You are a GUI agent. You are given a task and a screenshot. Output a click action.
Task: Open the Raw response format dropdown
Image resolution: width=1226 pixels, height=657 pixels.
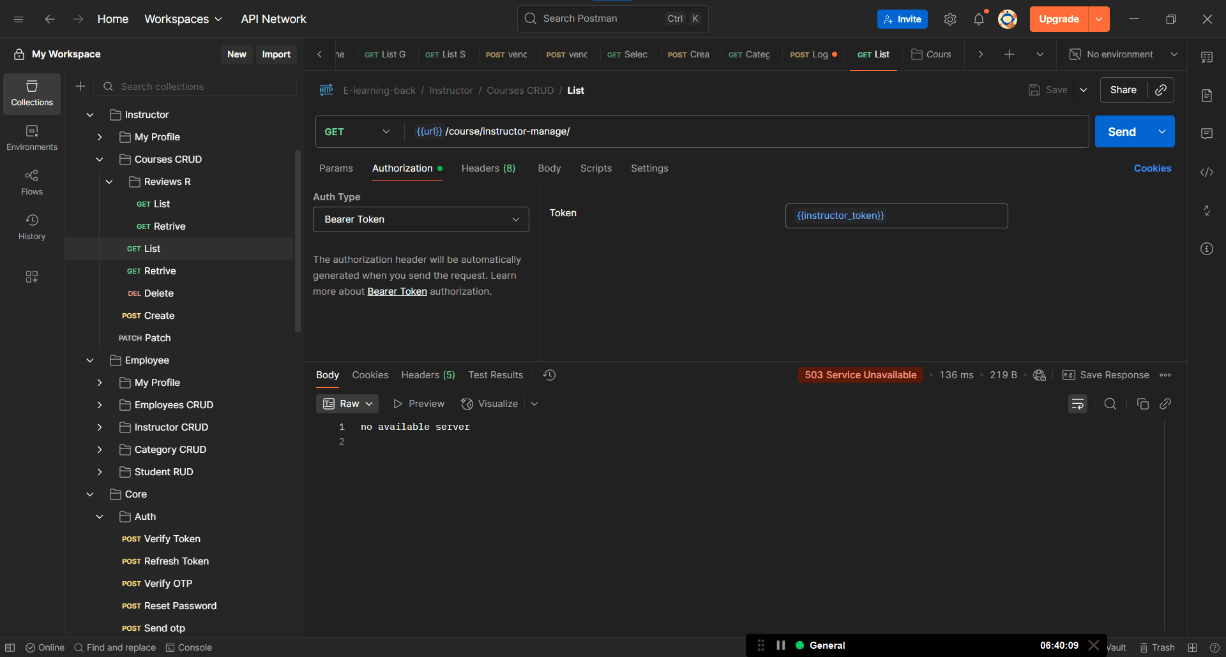click(x=347, y=404)
